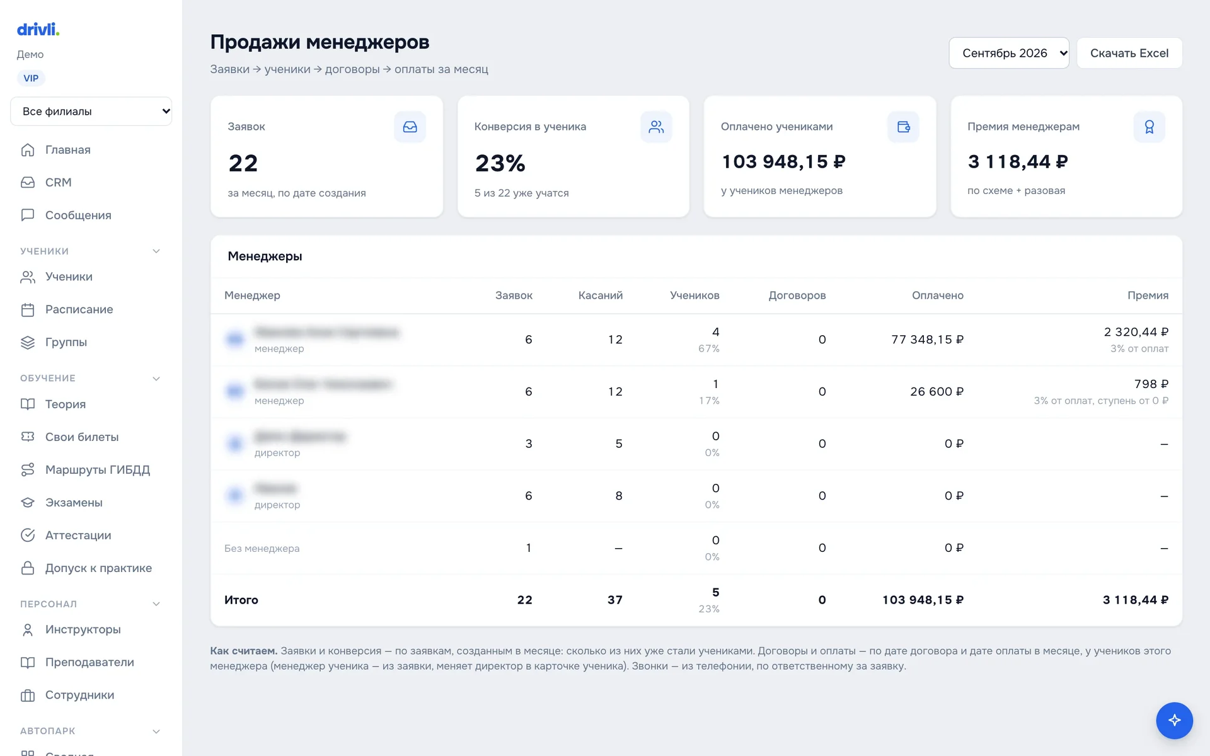This screenshot has width=1210, height=756.
Task: Click the route icon for Маршруты ГИБДД
Action: point(28,470)
